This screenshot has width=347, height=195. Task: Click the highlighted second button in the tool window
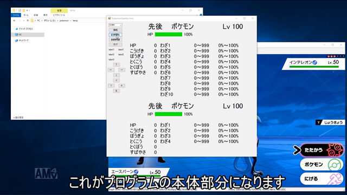pyautogui.click(x=115, y=35)
